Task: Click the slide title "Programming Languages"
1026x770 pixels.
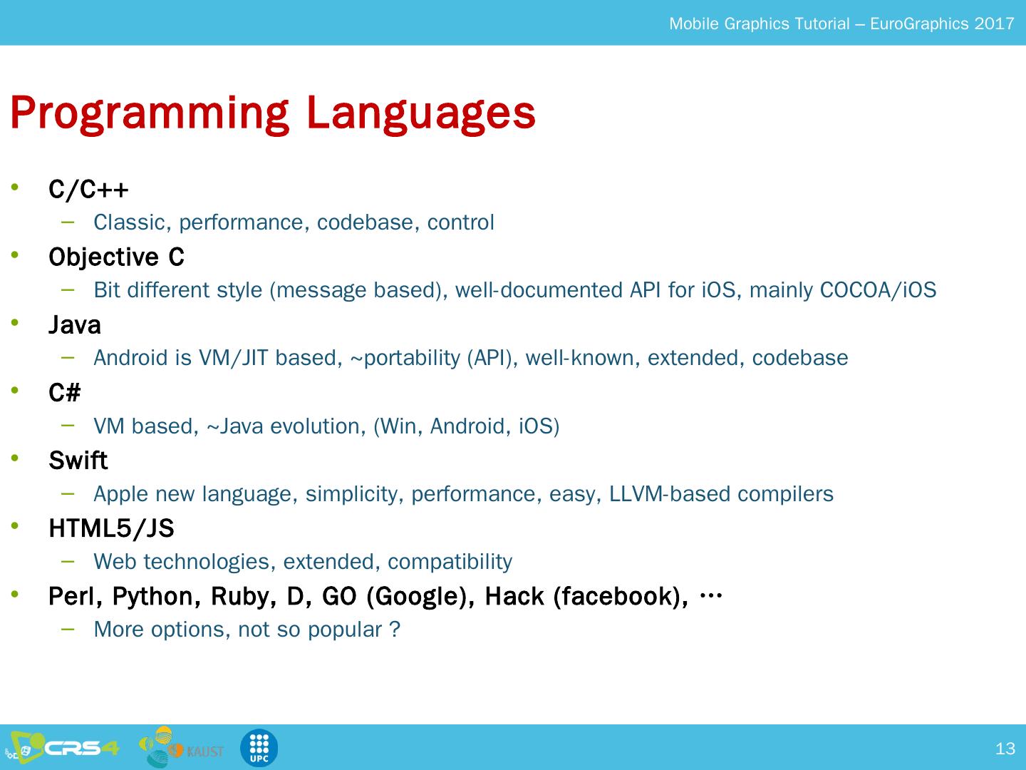Action: [273, 113]
